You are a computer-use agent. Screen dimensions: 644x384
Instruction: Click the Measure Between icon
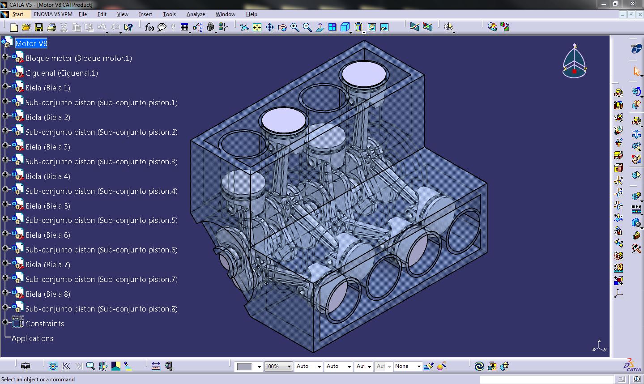pos(156,366)
